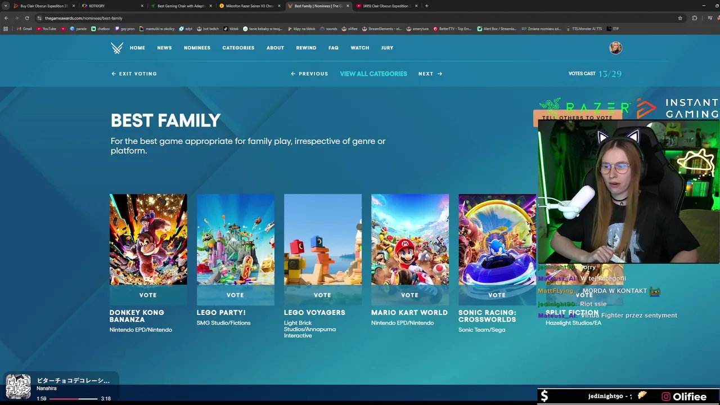Reload the page with refresh icon
This screenshot has width=720, height=405.
click(x=26, y=18)
